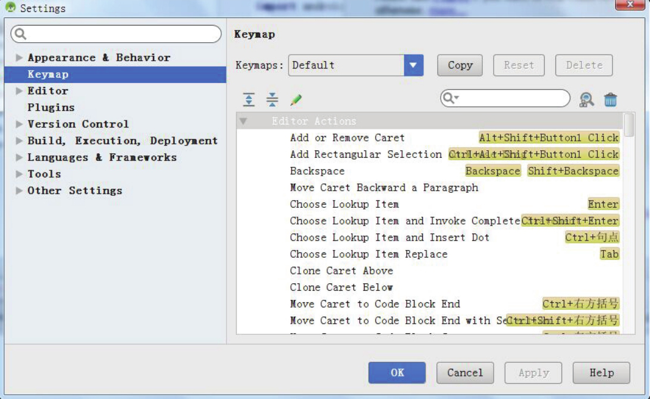Close the Settings dialog window
This screenshot has height=399, width=650.
click(x=630, y=5)
